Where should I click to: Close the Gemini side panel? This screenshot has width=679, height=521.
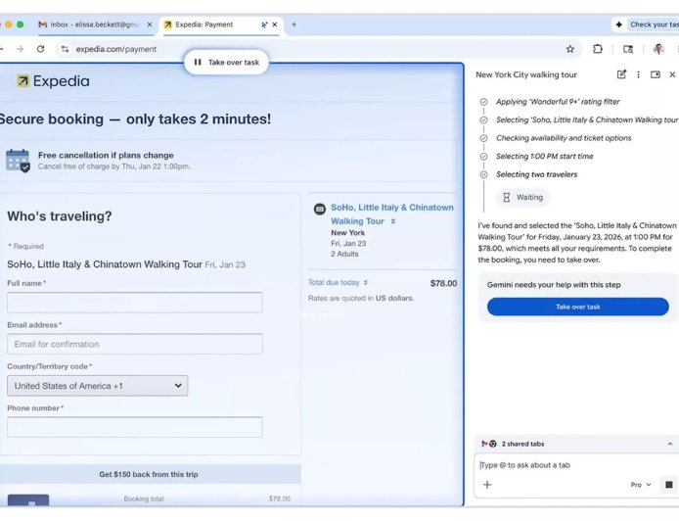click(672, 74)
